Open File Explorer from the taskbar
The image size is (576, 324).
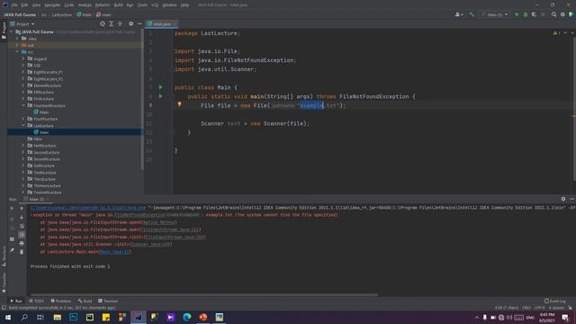click(x=58, y=317)
